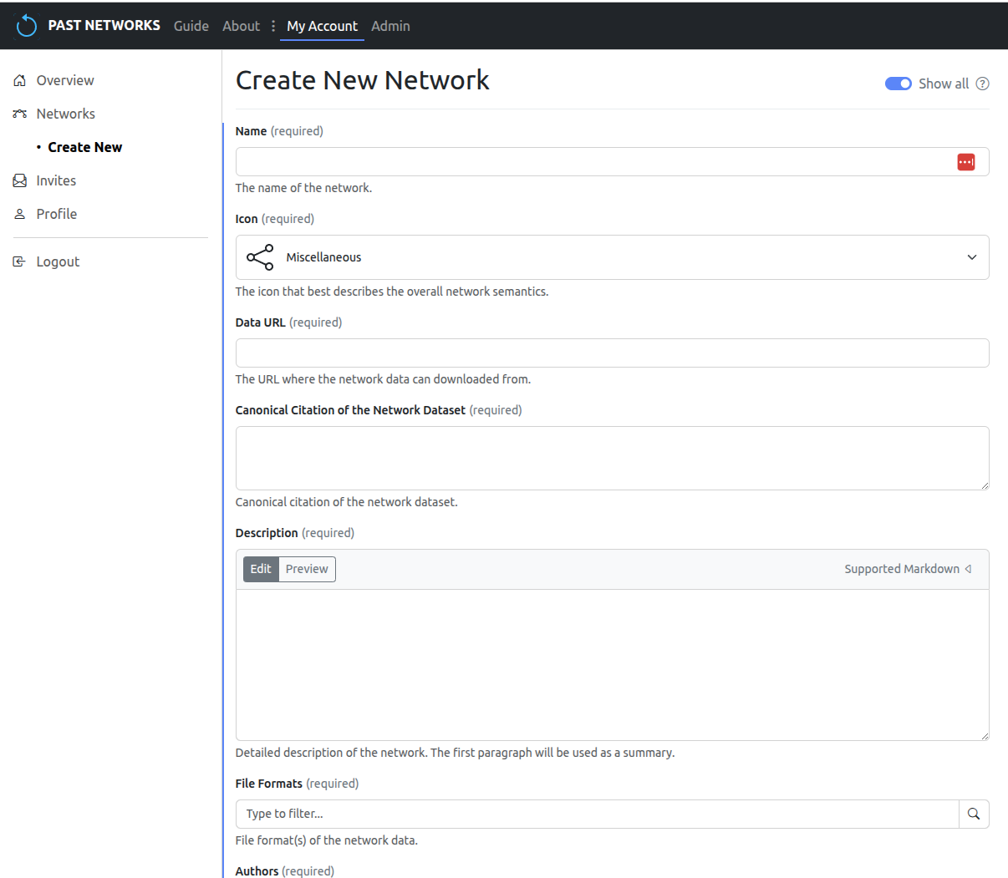Open the About page
Image resolution: width=1008 pixels, height=878 pixels.
(241, 26)
